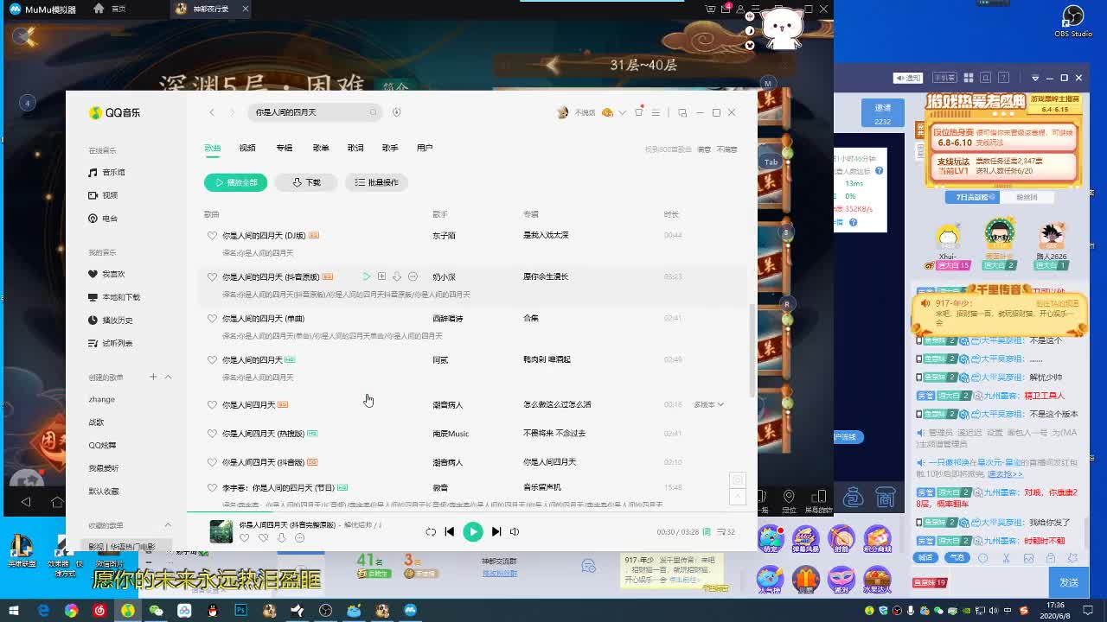Switch to the 歌手 results tab
Screen dimensions: 1107x622
tap(390, 148)
